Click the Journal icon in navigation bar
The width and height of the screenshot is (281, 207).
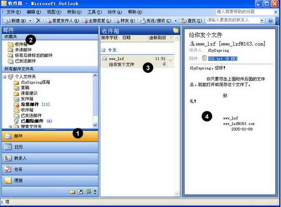point(88,191)
